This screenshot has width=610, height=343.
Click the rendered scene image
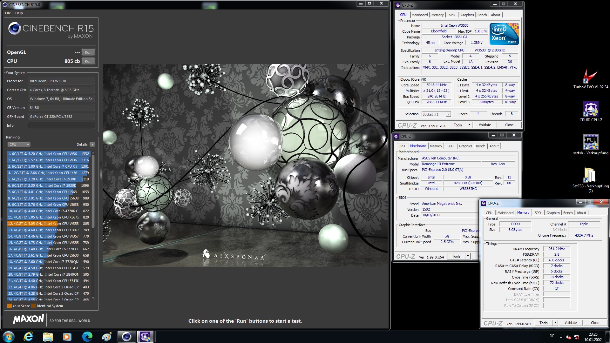[x=245, y=165]
